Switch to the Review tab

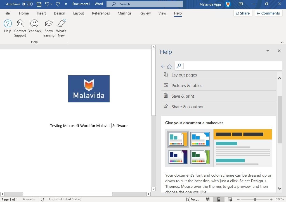click(145, 13)
